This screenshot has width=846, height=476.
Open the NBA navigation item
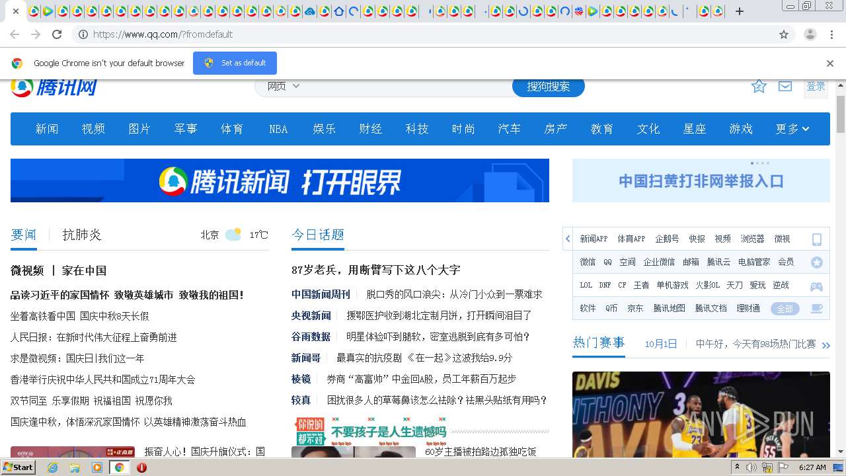[x=278, y=129]
